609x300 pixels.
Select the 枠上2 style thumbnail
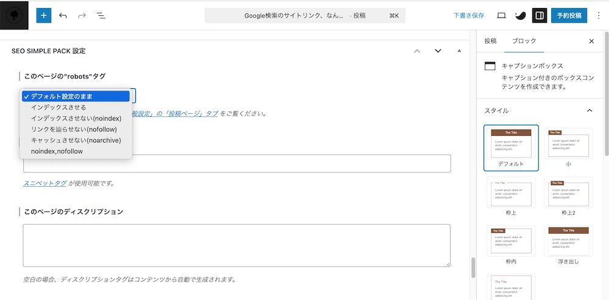[x=569, y=197]
